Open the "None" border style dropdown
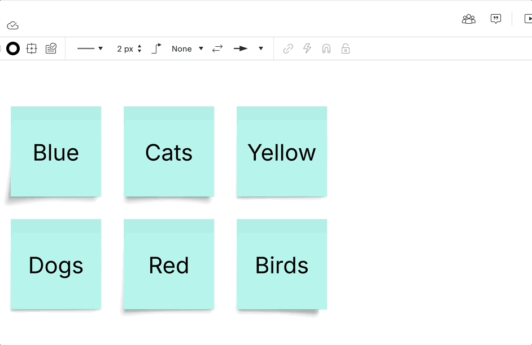Viewport: 532px width, 345px height. 187,48
